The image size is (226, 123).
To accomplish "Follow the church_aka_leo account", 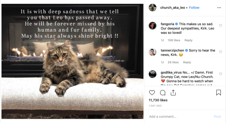I will click(x=194, y=8).
